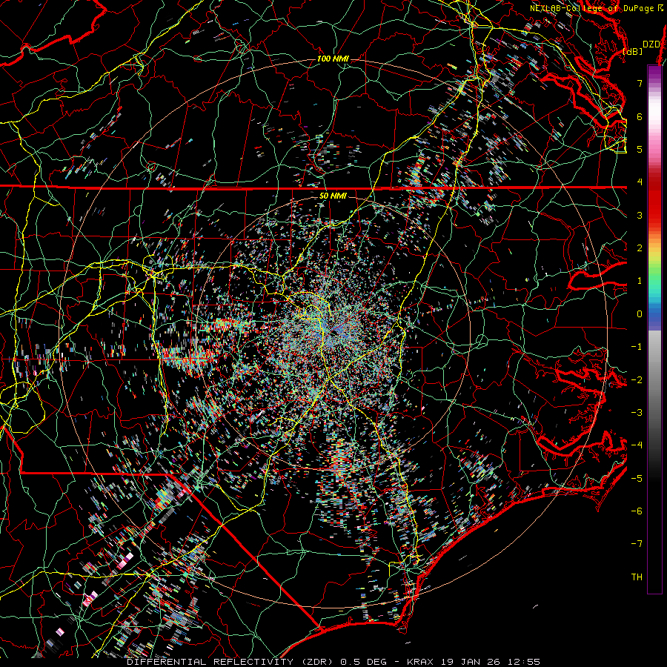
Task: Click the DZD legend title
Action: [651, 44]
